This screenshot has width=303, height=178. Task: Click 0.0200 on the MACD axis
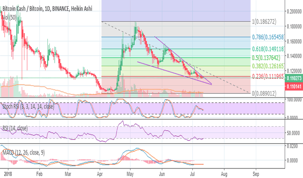click(x=292, y=146)
